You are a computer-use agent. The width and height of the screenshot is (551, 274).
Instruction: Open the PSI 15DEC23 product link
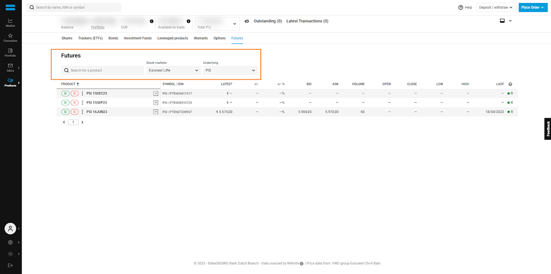click(x=97, y=93)
